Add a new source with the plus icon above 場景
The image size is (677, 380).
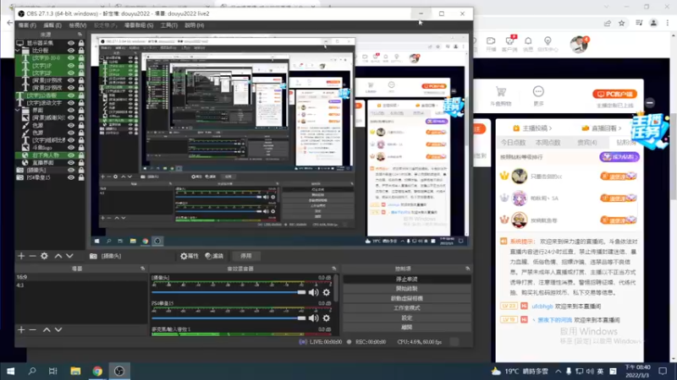[21, 256]
